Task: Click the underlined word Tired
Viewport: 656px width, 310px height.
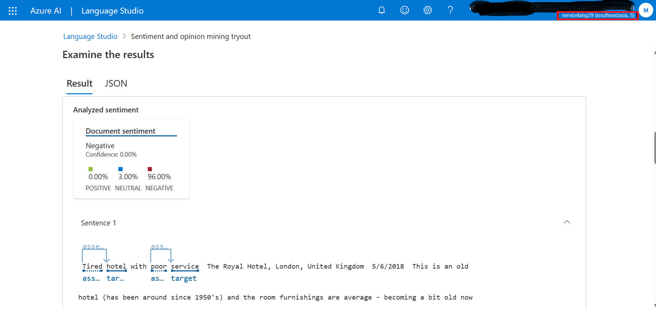Action: [x=92, y=267]
